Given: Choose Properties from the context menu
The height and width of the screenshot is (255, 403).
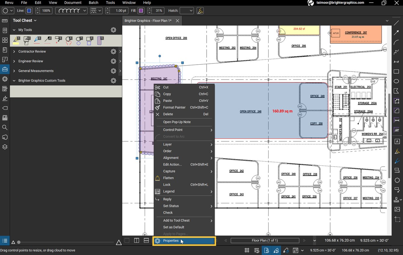Looking at the screenshot, I should (171, 241).
